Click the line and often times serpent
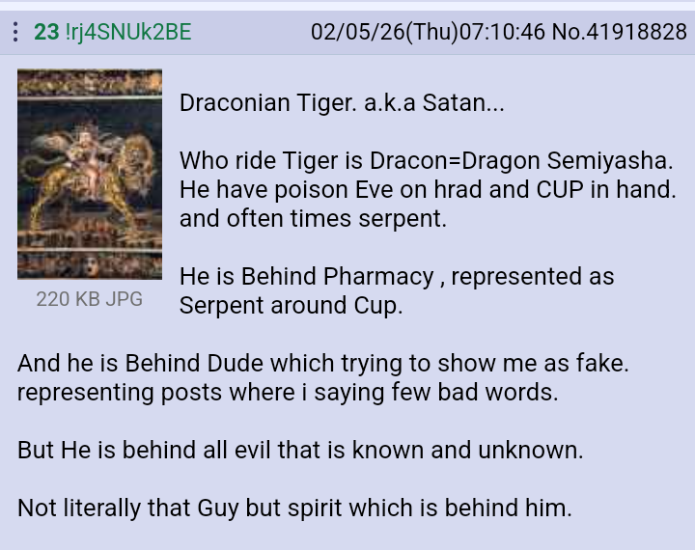This screenshot has height=550, width=695. (313, 218)
